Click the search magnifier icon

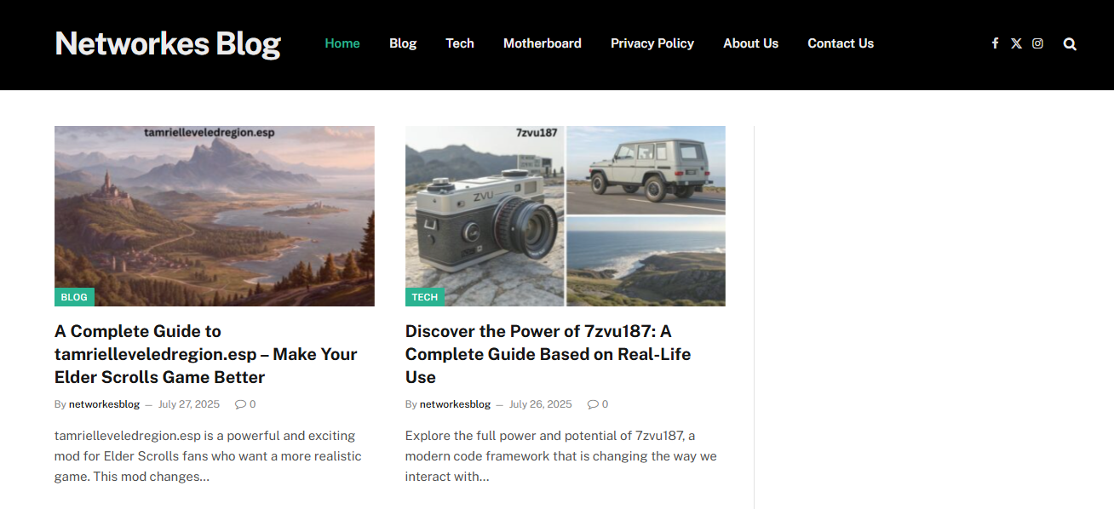1070,44
